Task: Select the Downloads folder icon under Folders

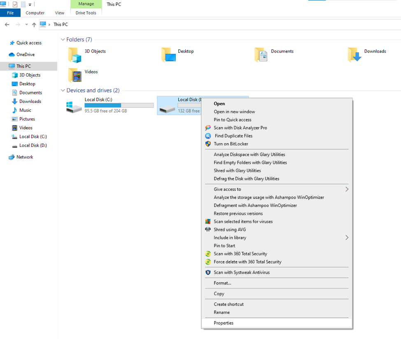Action: coord(354,55)
